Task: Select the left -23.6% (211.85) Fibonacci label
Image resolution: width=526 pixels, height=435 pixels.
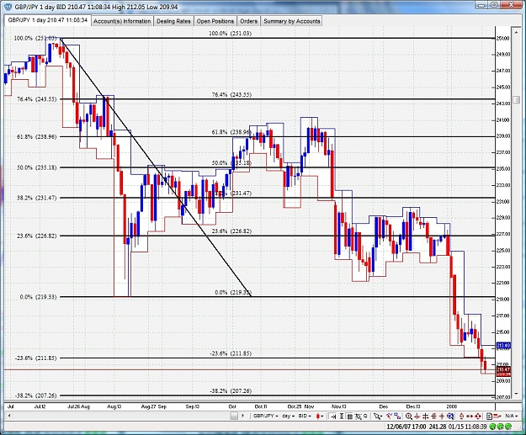Action: [x=36, y=358]
